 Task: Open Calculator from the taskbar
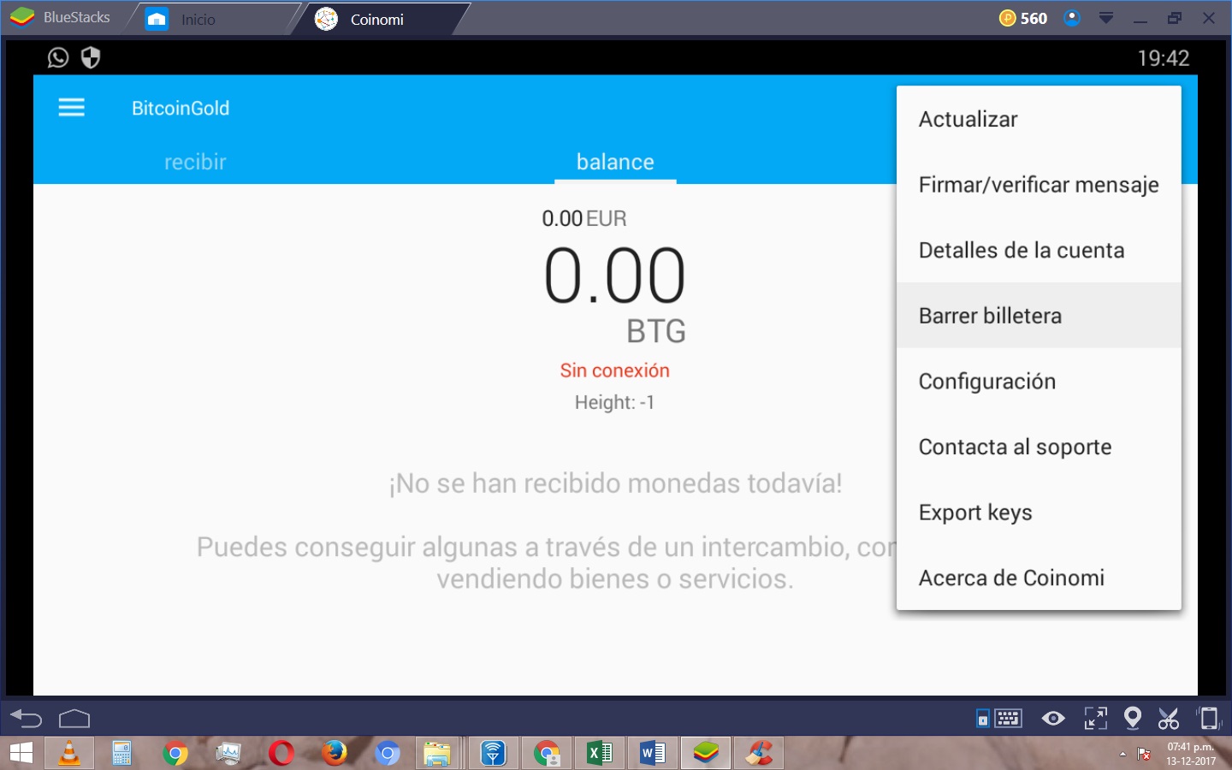coord(121,753)
